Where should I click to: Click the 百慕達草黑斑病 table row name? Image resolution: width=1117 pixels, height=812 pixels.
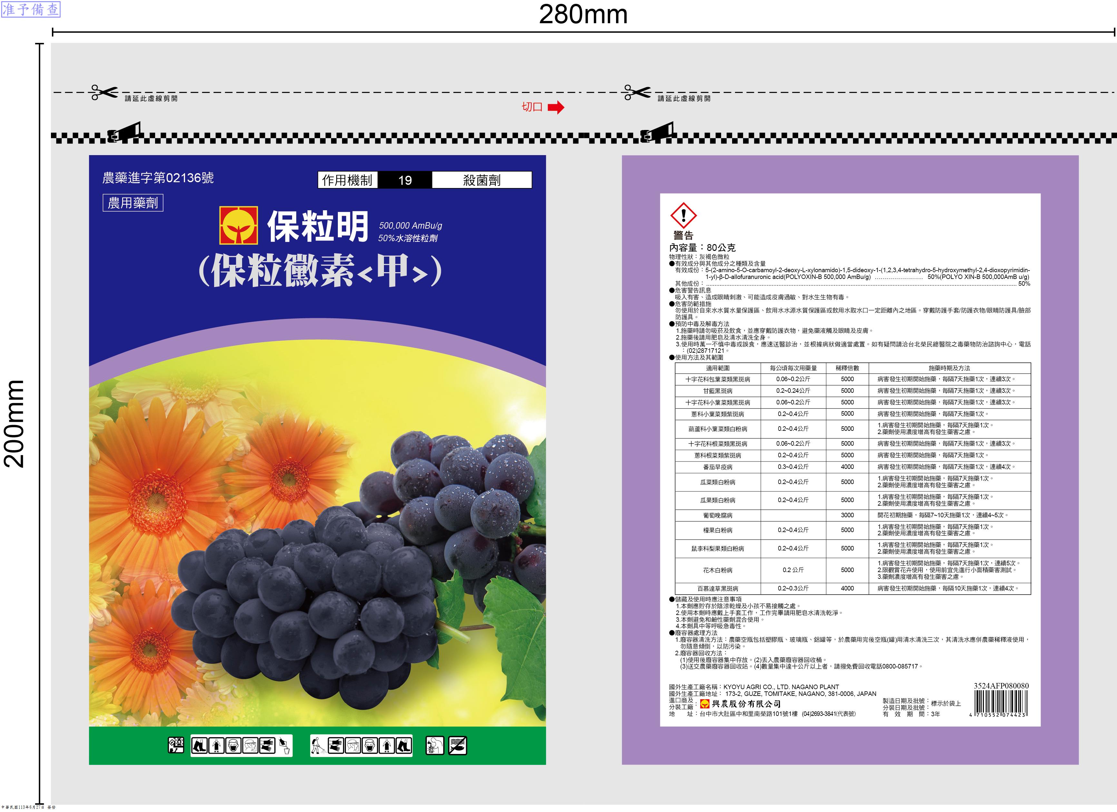click(718, 589)
